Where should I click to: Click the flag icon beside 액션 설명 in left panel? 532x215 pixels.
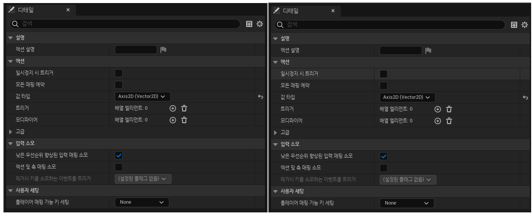(163, 50)
